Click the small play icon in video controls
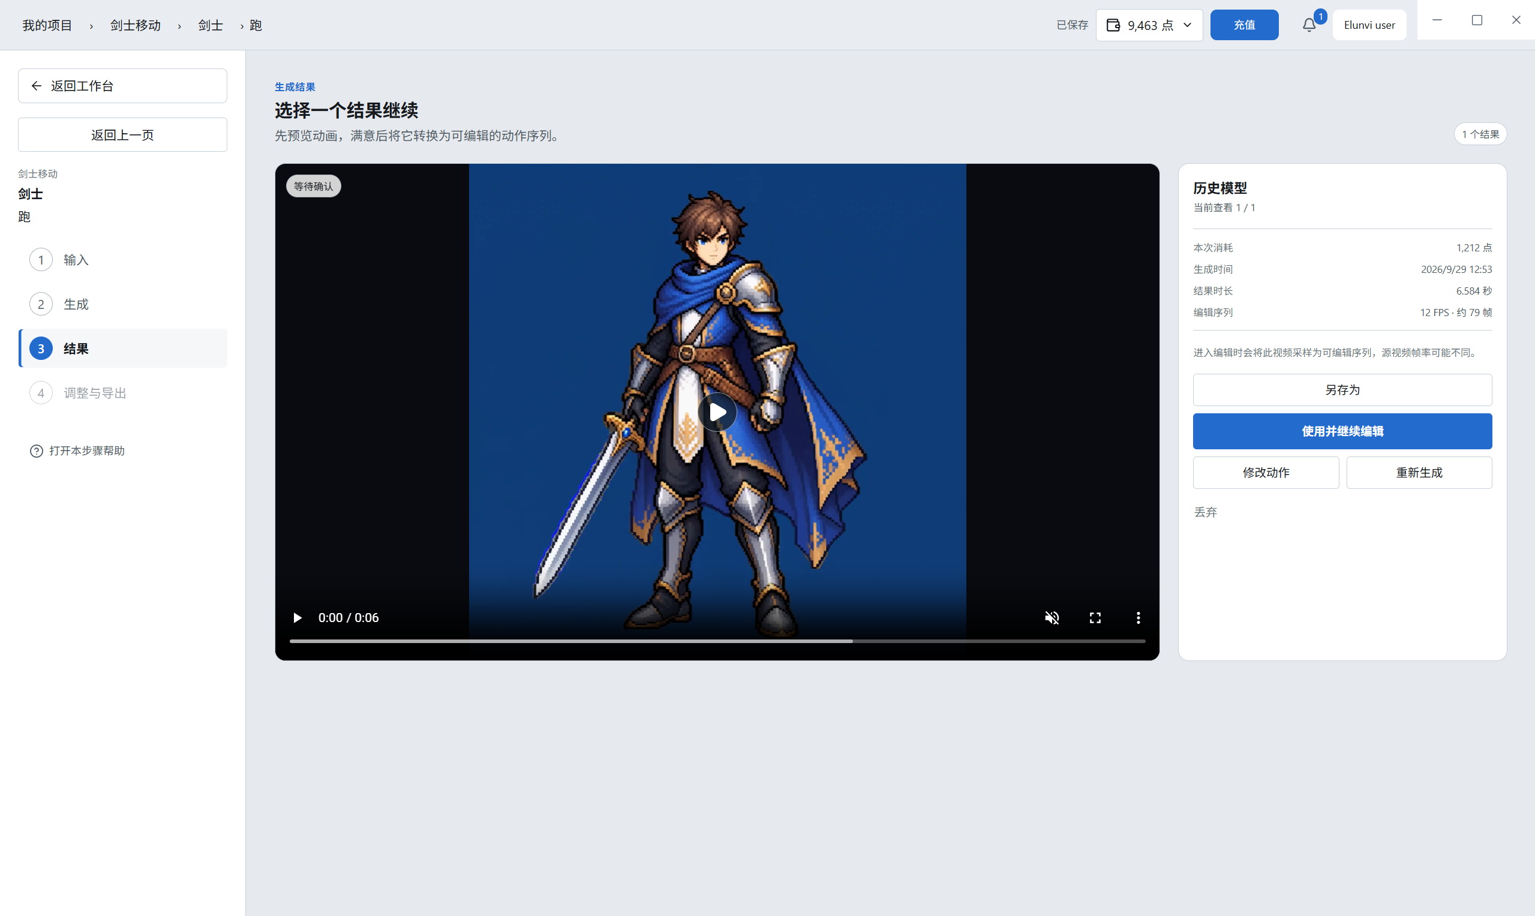Screen dimensions: 1535x916 tap(298, 618)
